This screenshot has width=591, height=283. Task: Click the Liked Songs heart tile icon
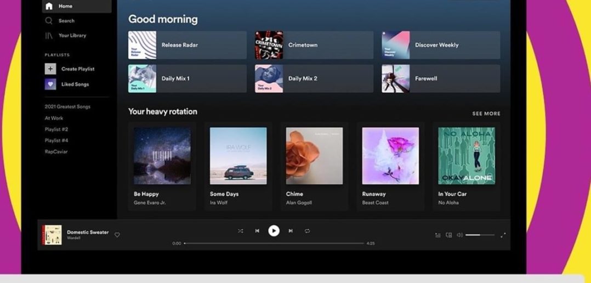pos(50,84)
